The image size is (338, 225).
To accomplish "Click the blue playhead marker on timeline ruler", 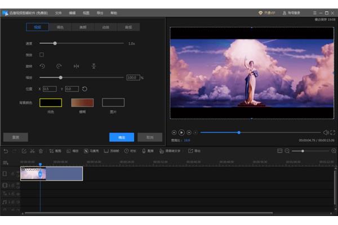I will [41, 164].
